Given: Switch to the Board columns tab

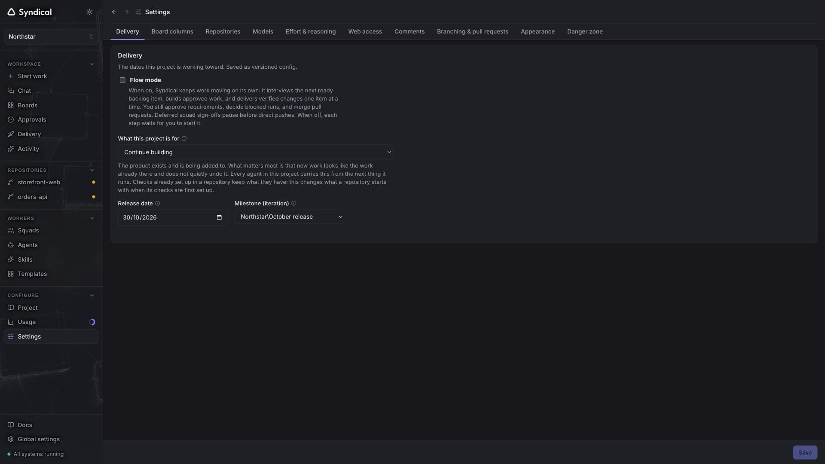Looking at the screenshot, I should click(172, 31).
